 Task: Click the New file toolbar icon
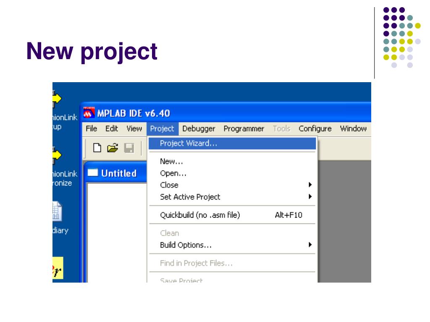tap(97, 148)
